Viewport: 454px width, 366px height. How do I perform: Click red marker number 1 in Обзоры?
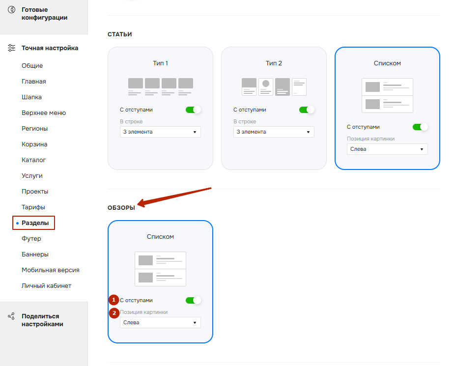[x=114, y=300]
